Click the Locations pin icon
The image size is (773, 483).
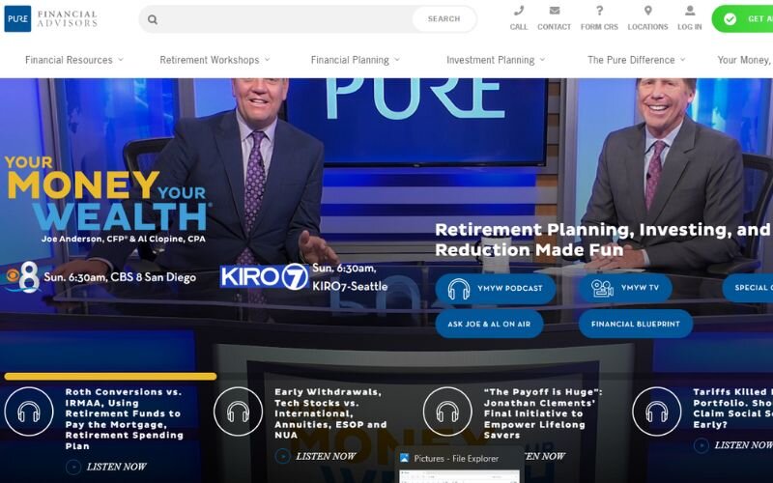click(647, 11)
